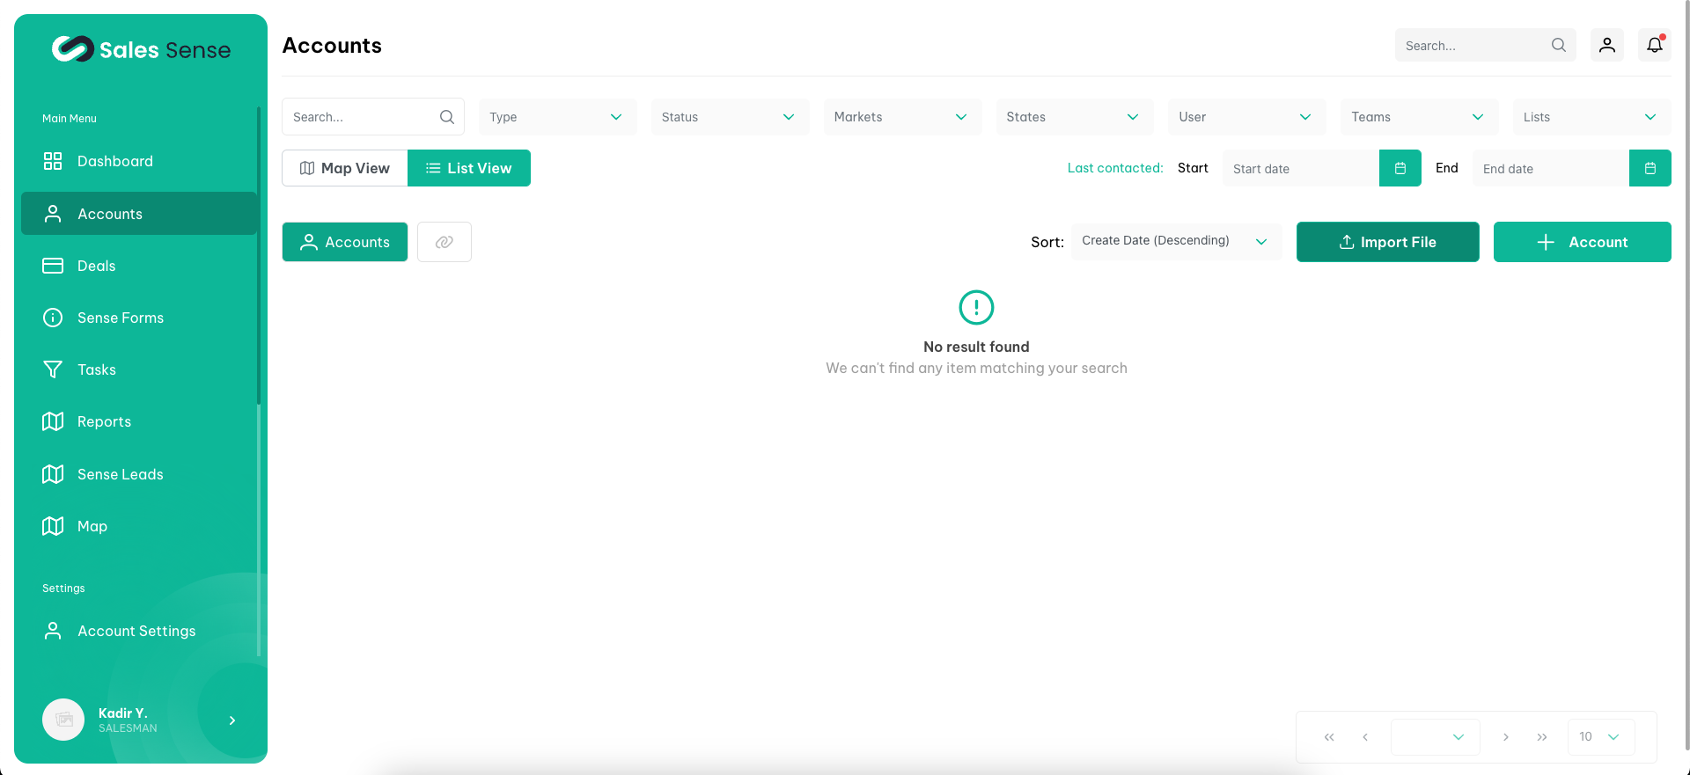The height and width of the screenshot is (775, 1690).
Task: Navigate to Sense Leads in the sidebar
Action: point(121,474)
